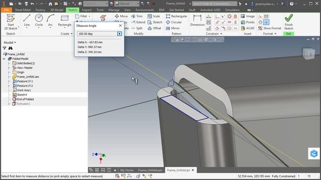321x180 pixels.
Task: Close the Measure Angle dialog
Action: (x=120, y=25)
